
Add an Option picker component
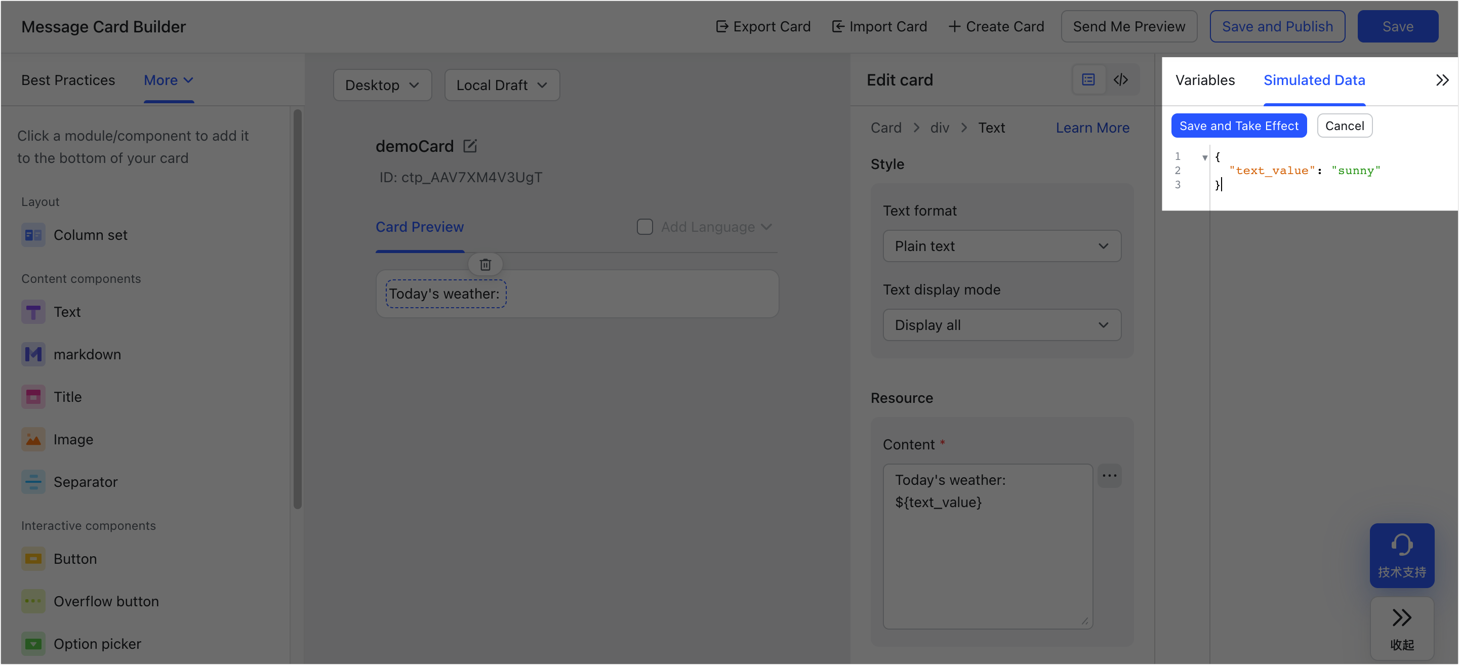pos(81,644)
